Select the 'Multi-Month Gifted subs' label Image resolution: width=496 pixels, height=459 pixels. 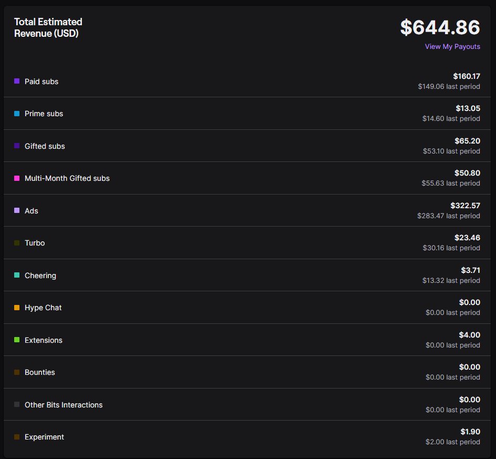click(67, 179)
